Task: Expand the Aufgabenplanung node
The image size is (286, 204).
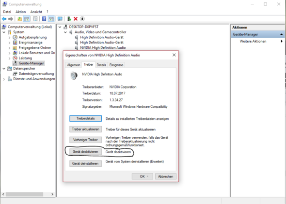Action: [x=9, y=37]
